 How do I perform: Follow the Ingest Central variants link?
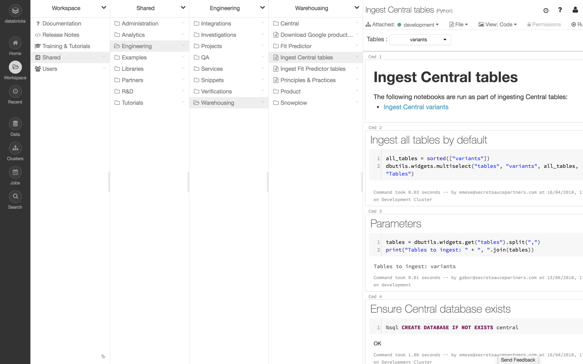coord(416,107)
